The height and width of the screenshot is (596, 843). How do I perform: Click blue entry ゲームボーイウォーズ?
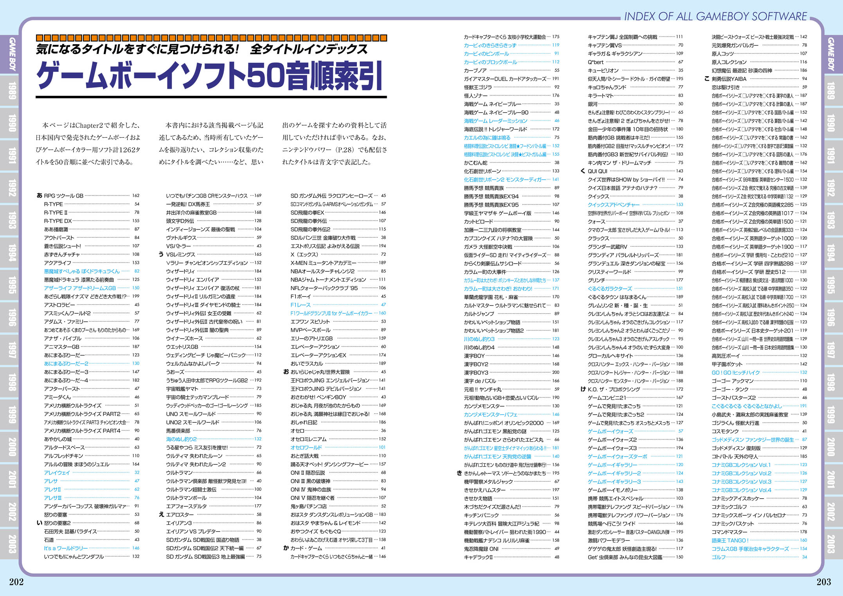610,431
